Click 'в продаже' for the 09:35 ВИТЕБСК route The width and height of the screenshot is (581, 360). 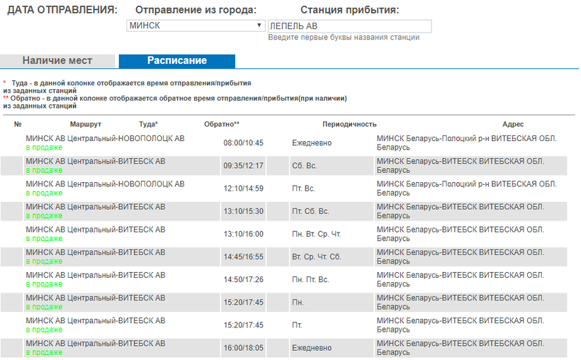[44, 170]
